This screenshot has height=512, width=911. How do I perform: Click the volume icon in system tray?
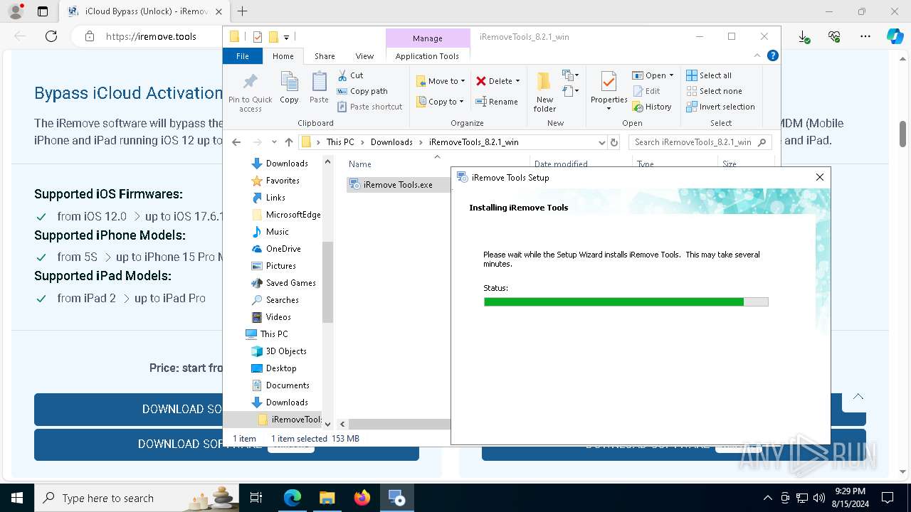coord(819,498)
